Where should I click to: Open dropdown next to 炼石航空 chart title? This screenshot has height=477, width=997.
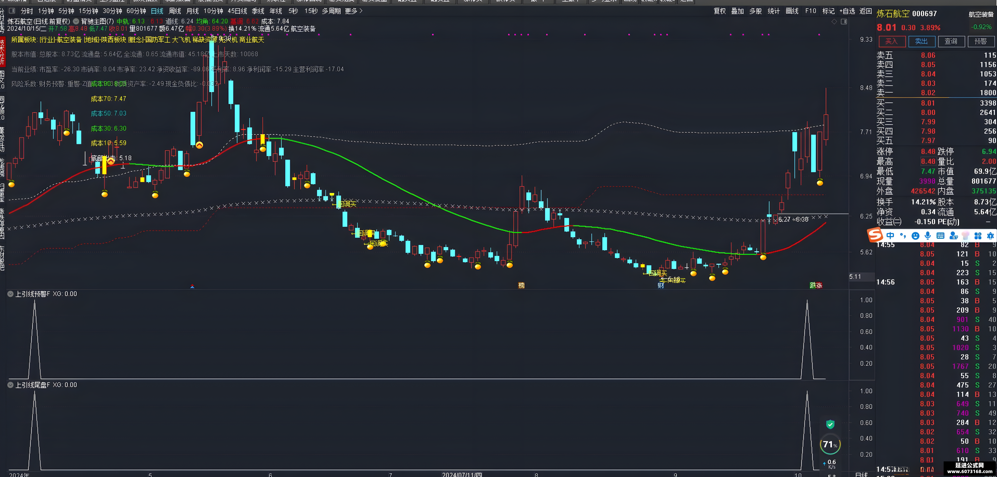pyautogui.click(x=76, y=22)
